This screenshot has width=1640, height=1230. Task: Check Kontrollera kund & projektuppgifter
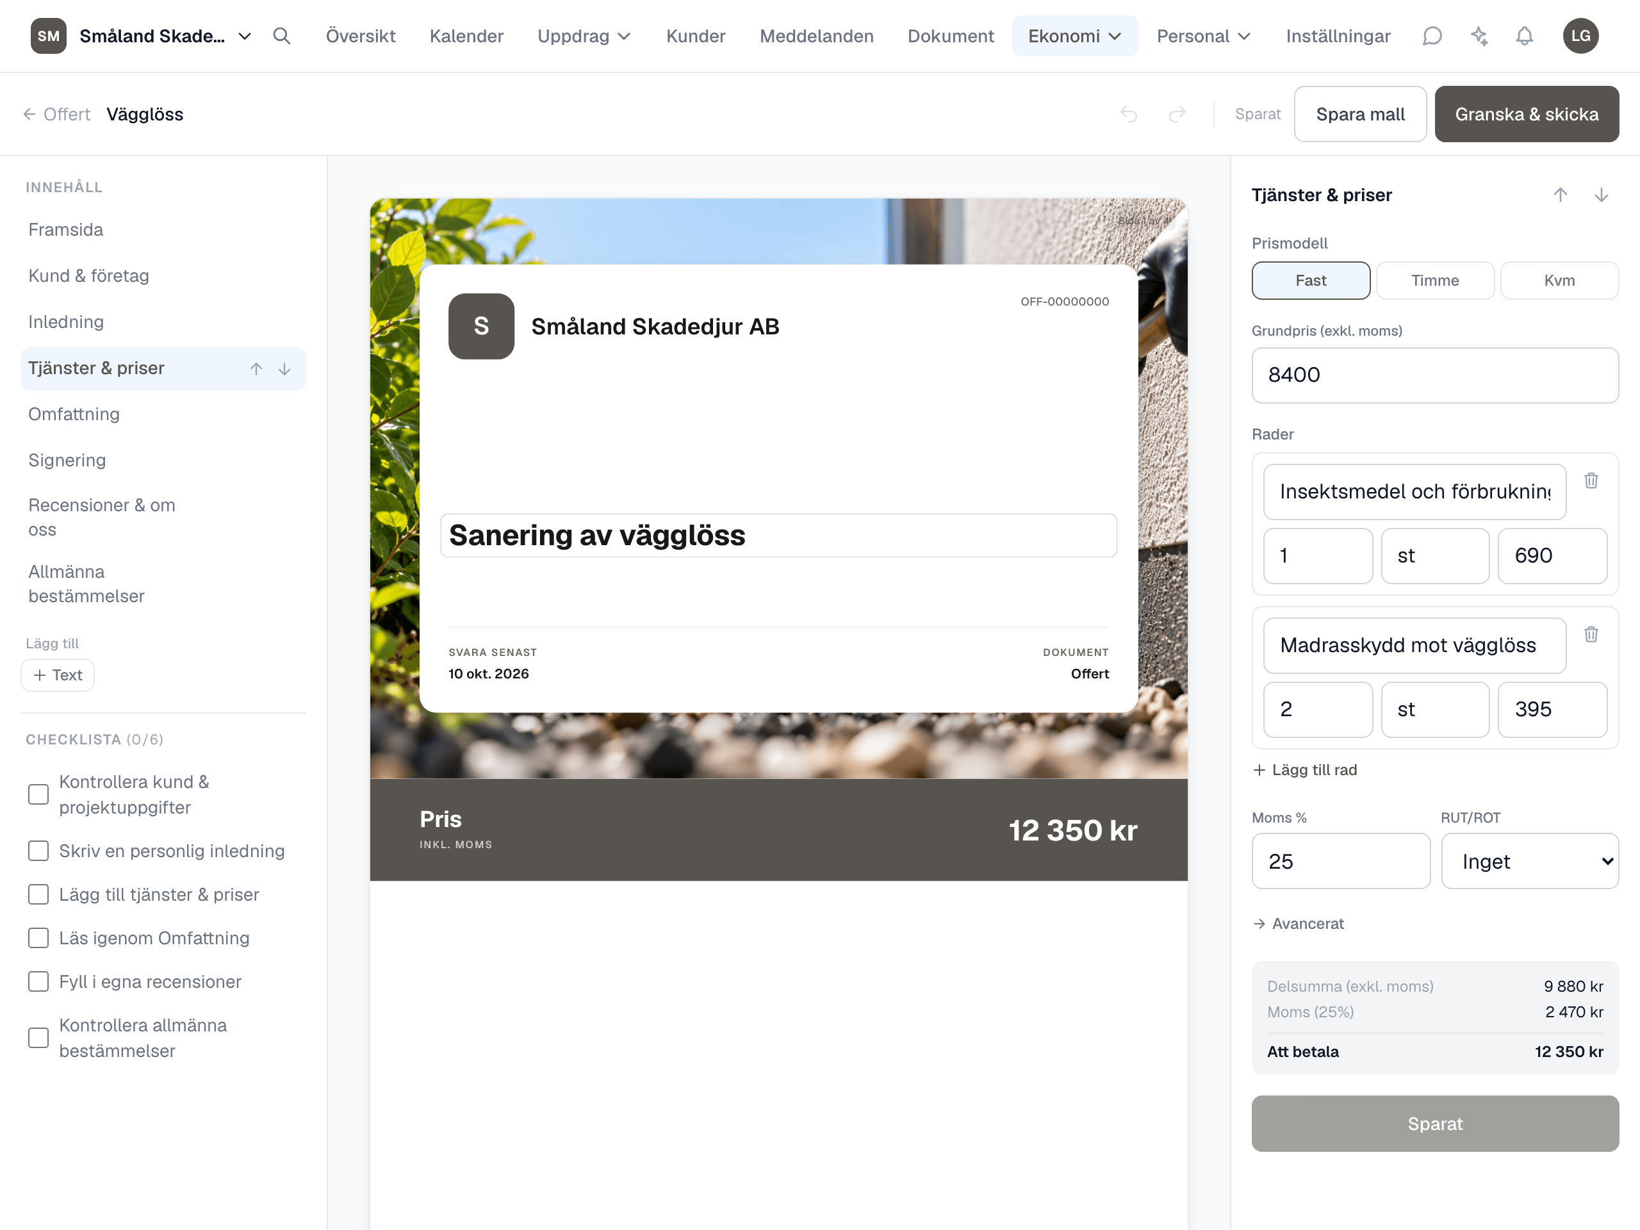click(x=38, y=794)
